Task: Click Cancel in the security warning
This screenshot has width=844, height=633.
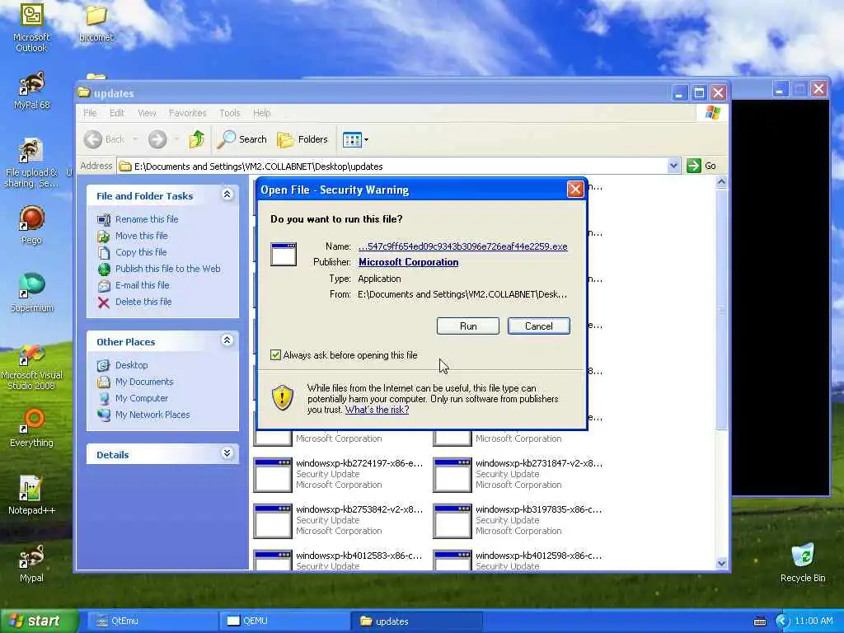Action: tap(539, 326)
